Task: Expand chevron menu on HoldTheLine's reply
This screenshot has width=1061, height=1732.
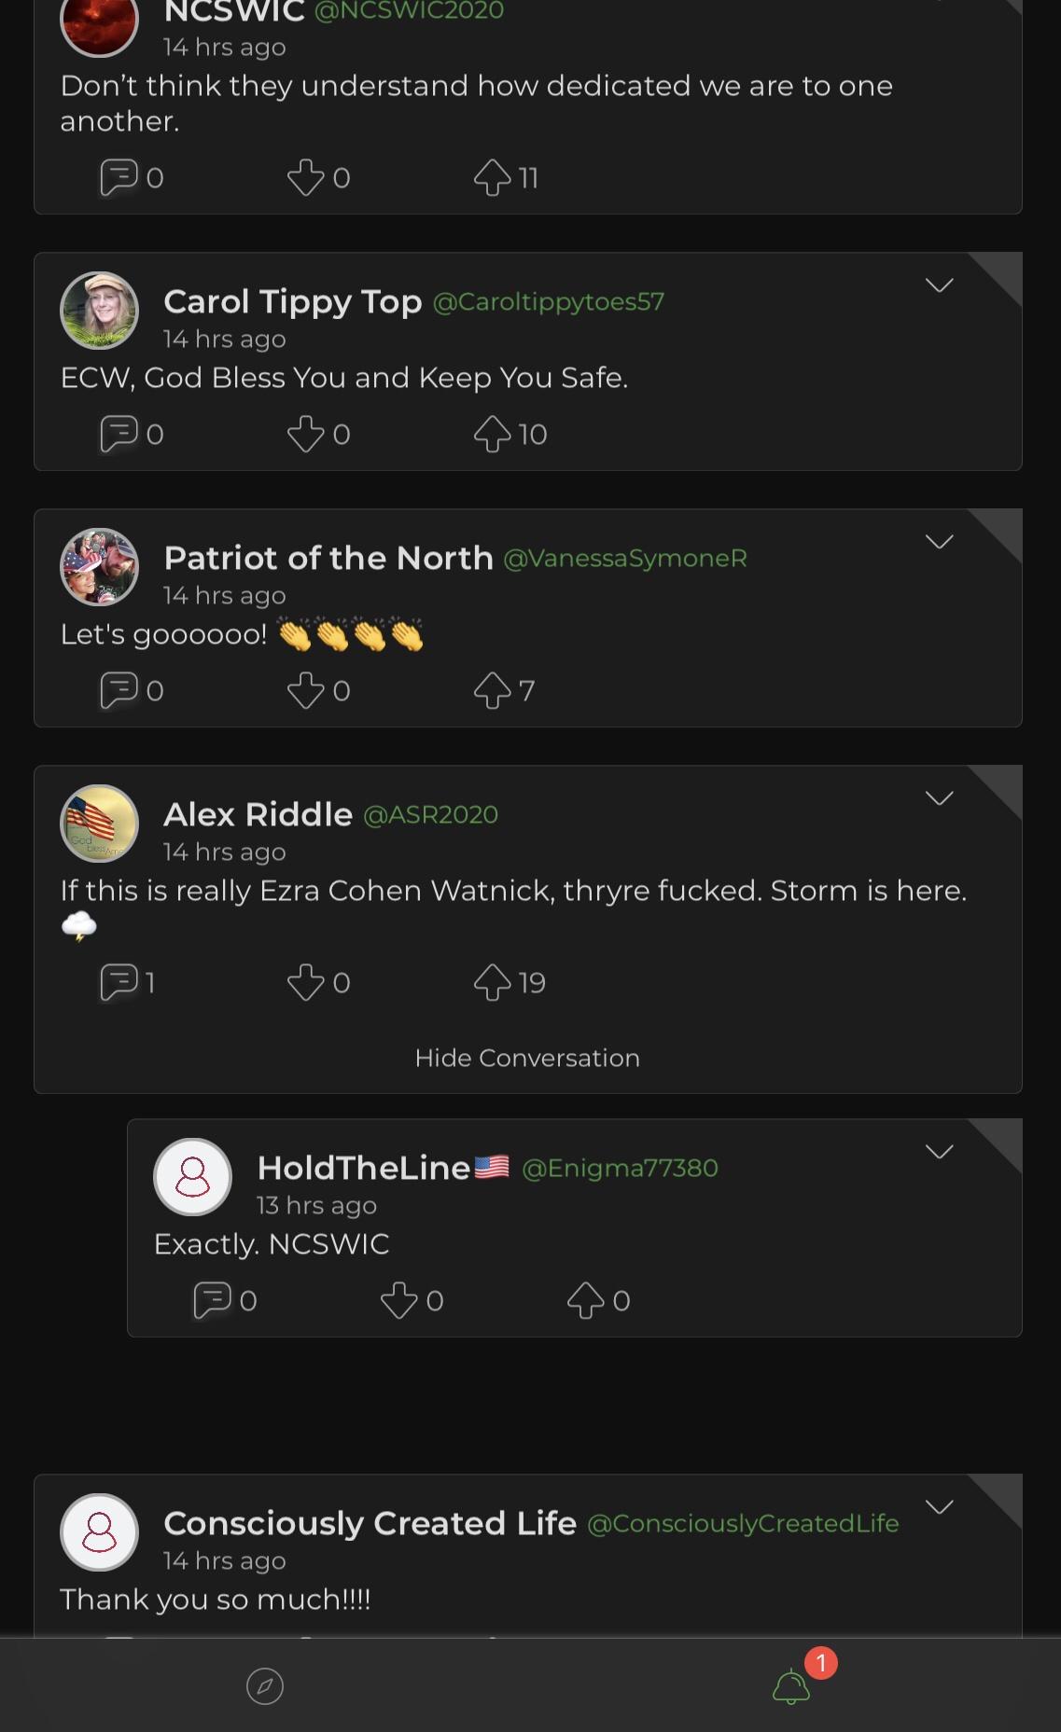Action: click(x=939, y=1151)
